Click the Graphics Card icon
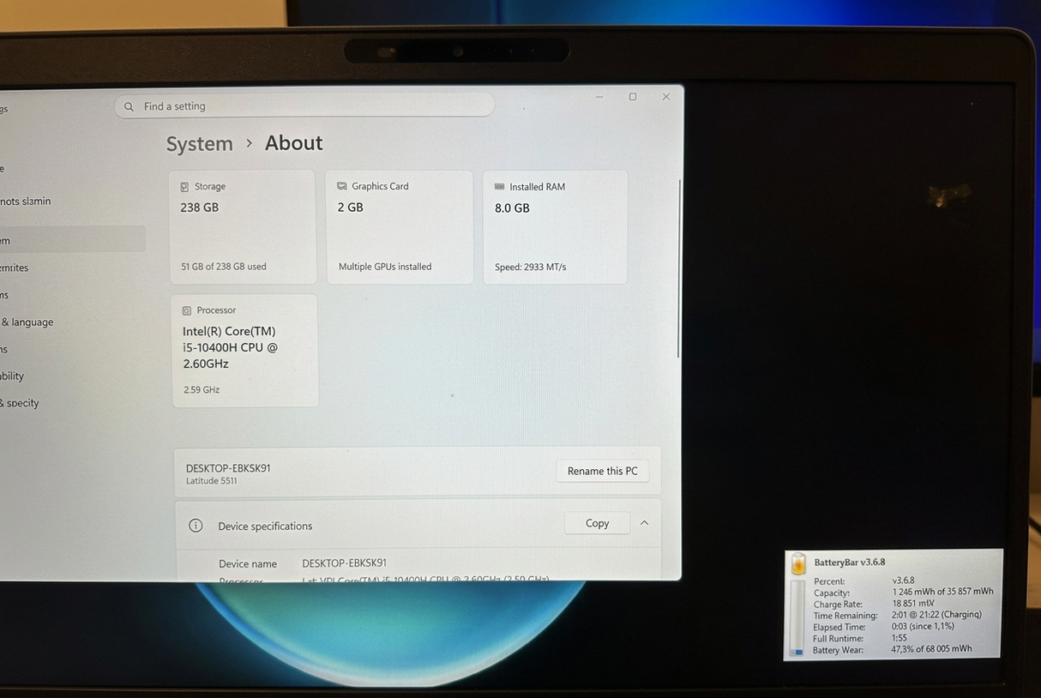The width and height of the screenshot is (1041, 698). pos(342,186)
